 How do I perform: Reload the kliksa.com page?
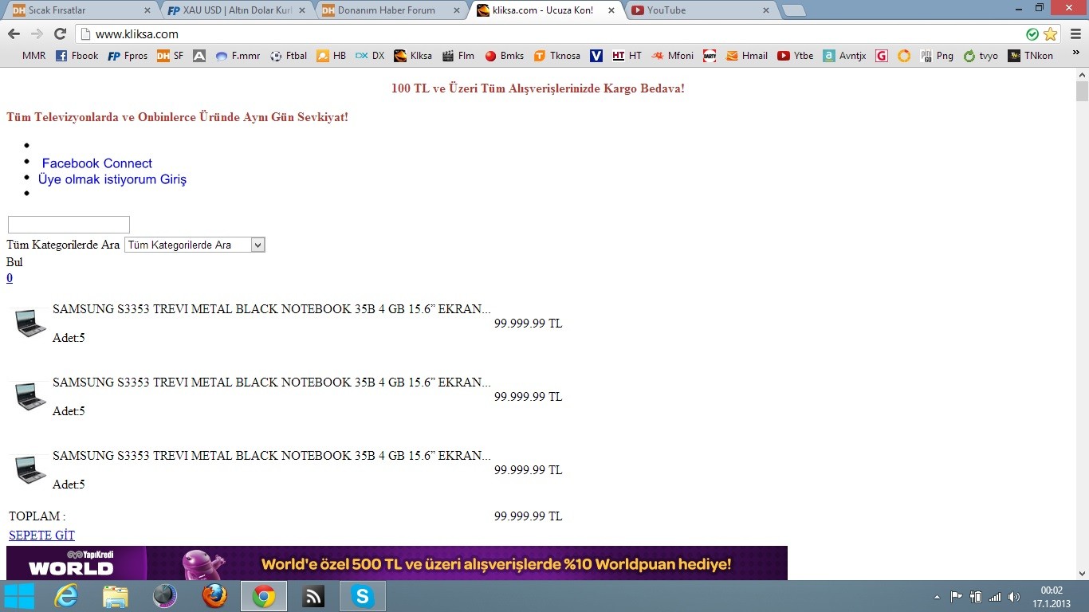60,33
